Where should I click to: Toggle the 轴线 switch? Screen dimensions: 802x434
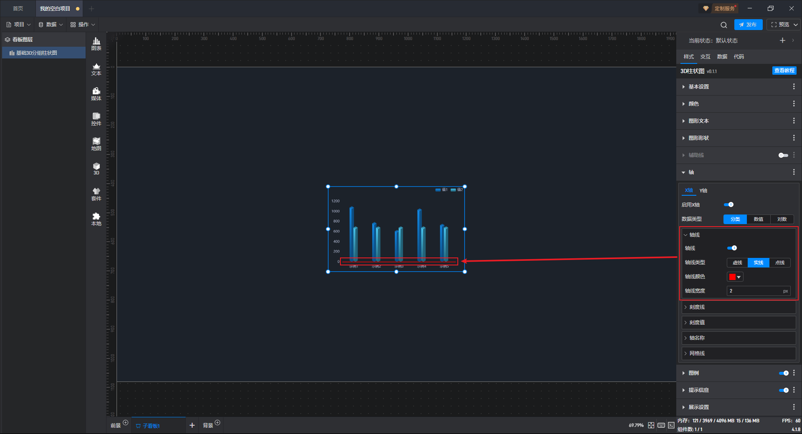732,248
